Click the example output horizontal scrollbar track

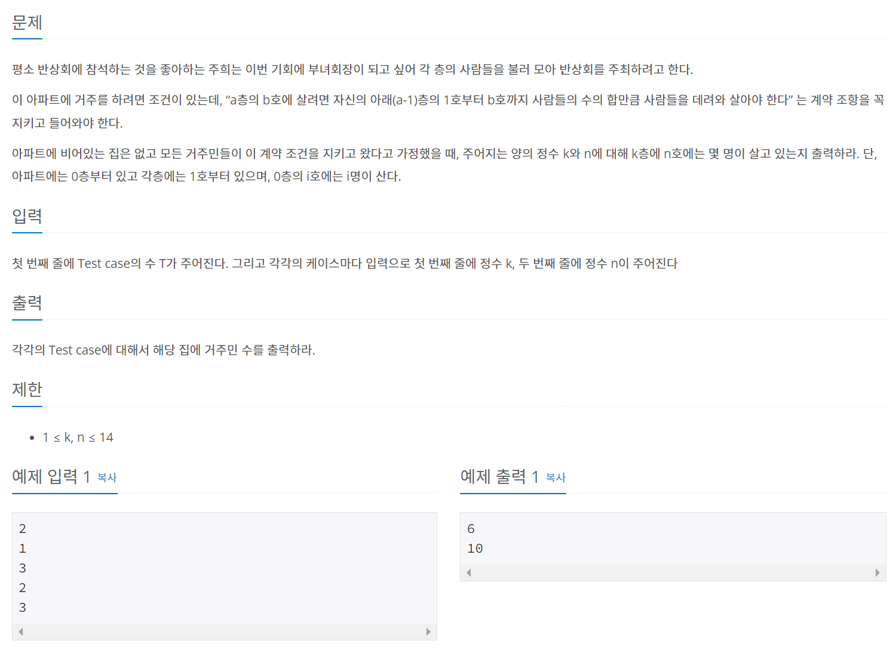tap(673, 572)
